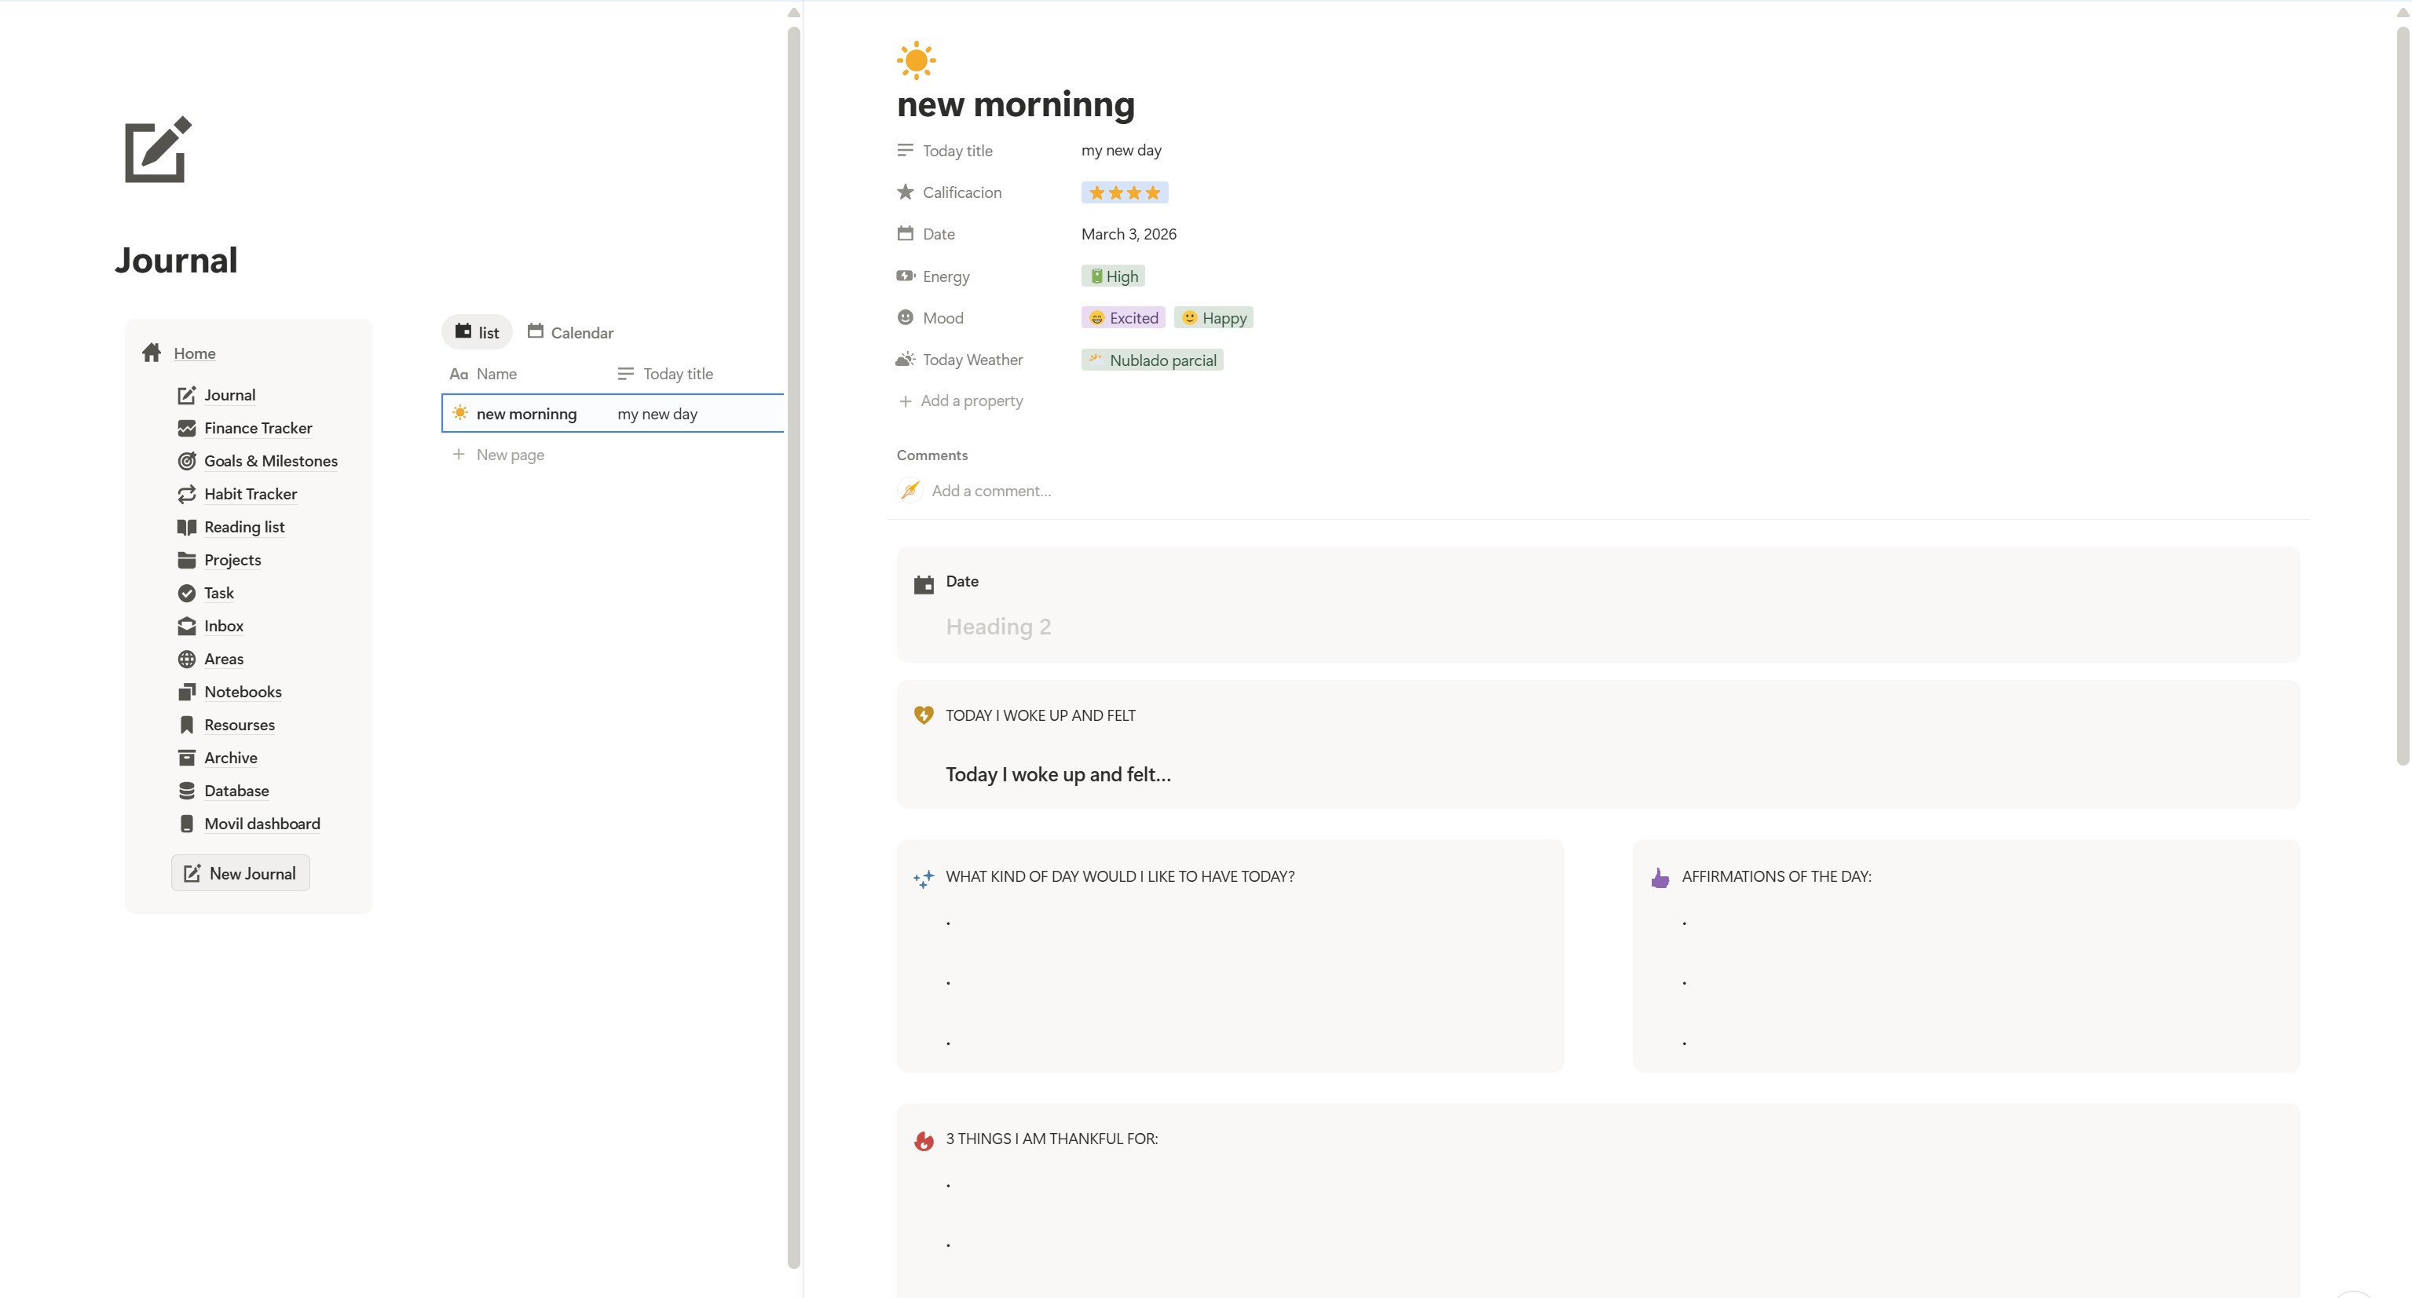Click the Today title column header

coord(666,374)
